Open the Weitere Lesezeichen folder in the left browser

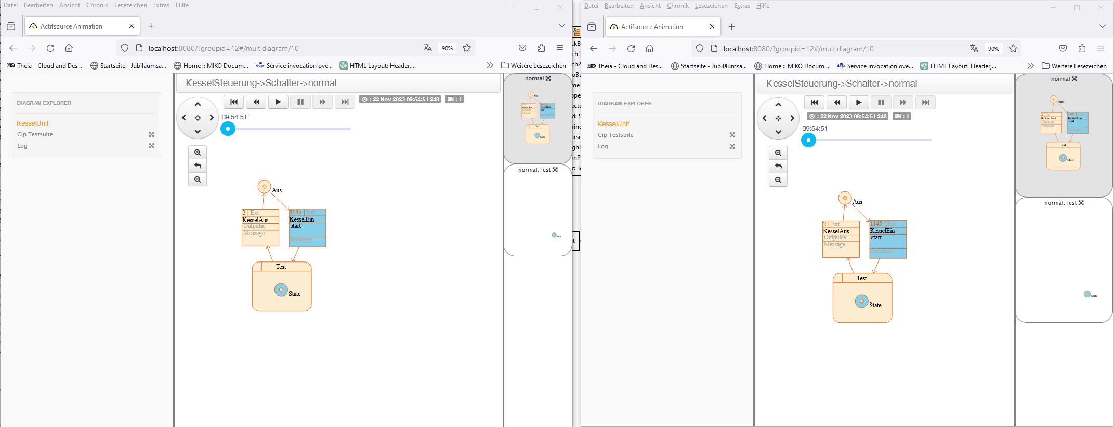[533, 66]
